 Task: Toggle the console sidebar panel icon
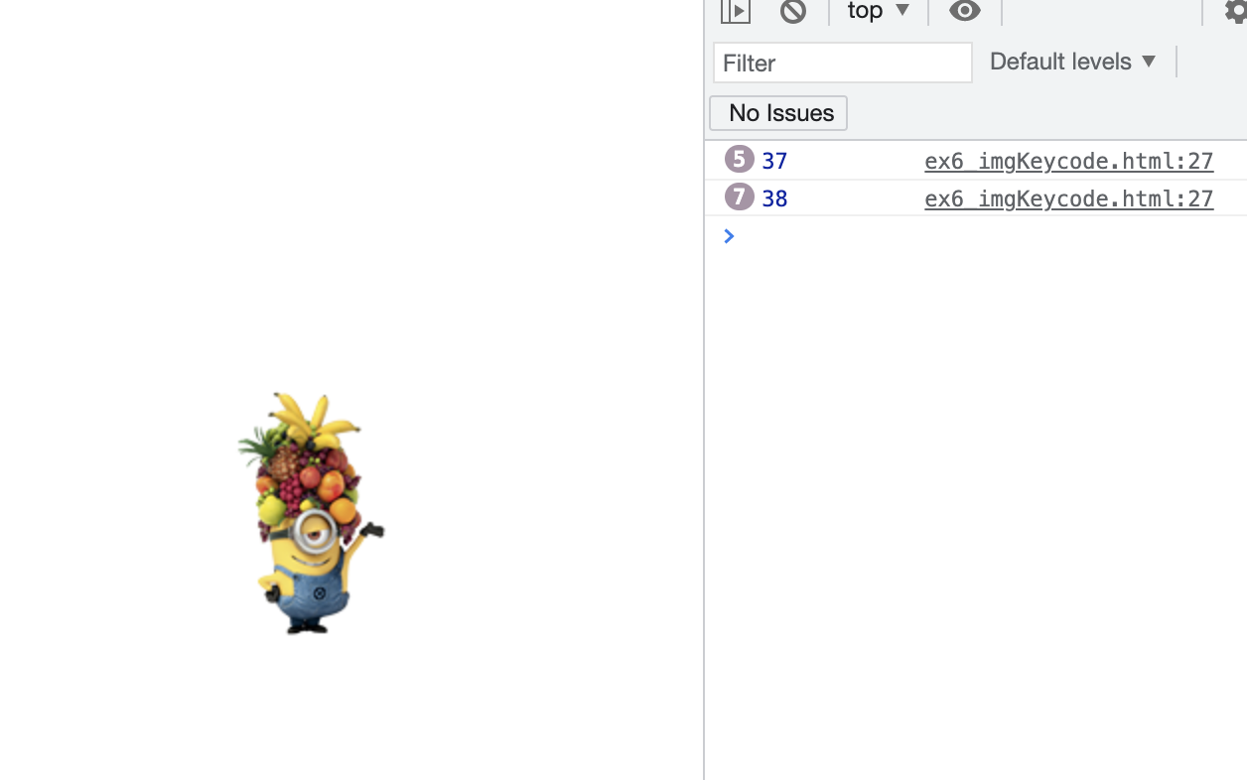tap(735, 11)
